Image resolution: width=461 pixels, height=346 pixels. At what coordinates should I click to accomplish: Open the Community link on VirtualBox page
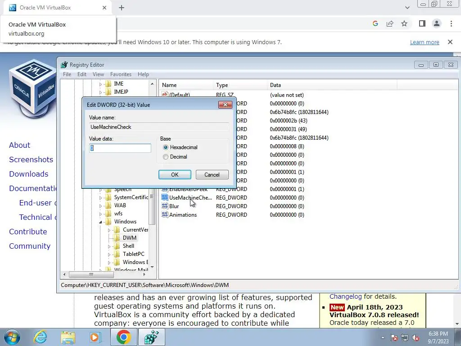[30, 246]
